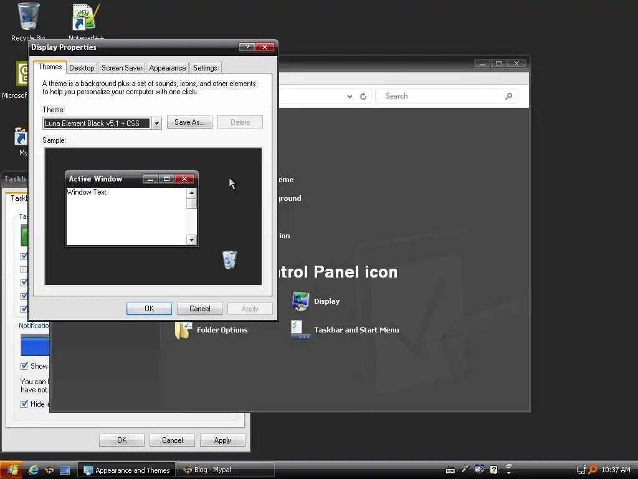Viewport: 638px width, 479px height.
Task: Open Folder Options folder icon
Action: [x=183, y=330]
